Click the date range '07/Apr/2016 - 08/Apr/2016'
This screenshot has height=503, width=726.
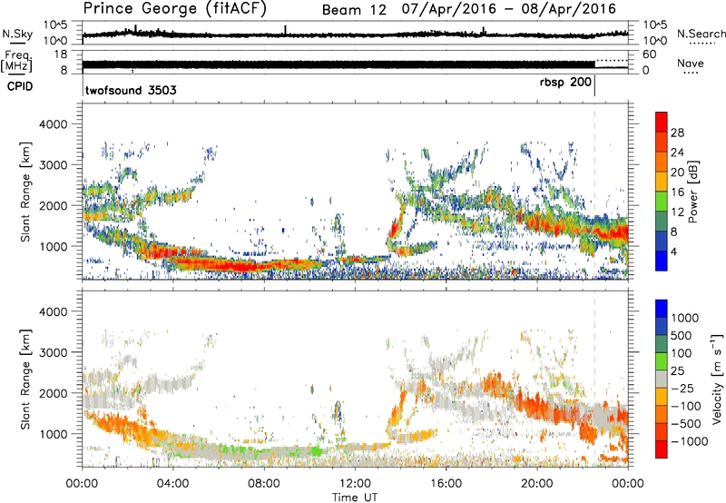509,9
